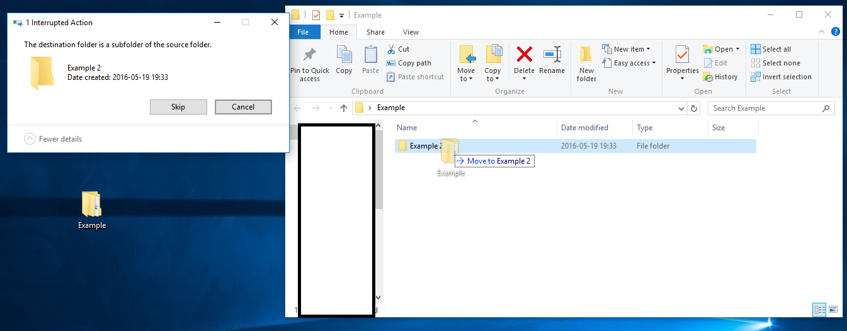The height and width of the screenshot is (331, 847).
Task: Select the Example folder on desktop
Action: click(x=92, y=210)
